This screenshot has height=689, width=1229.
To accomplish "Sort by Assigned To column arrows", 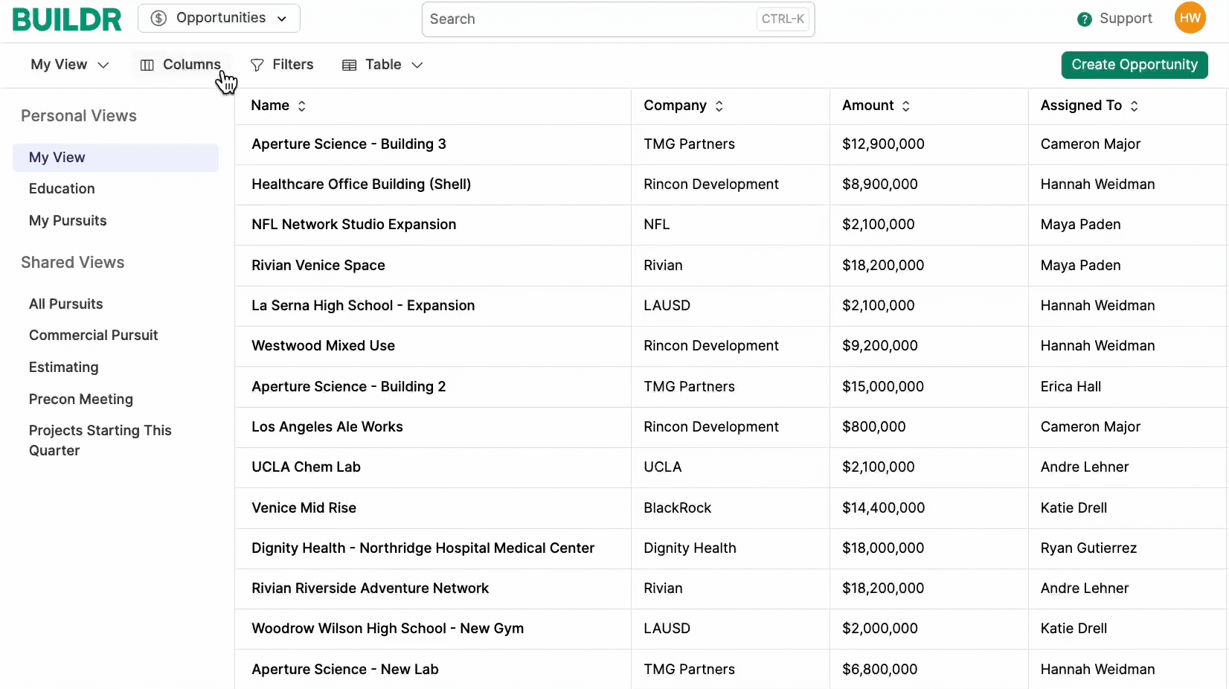I will point(1135,106).
